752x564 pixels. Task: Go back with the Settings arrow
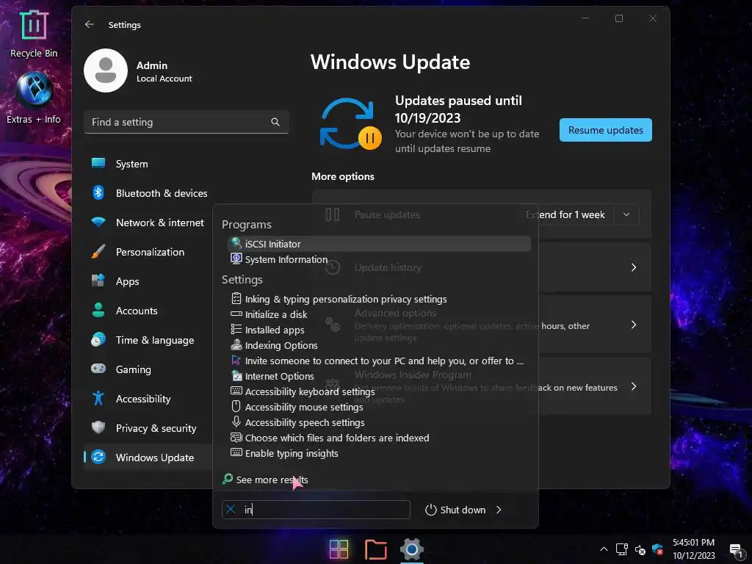click(x=89, y=24)
